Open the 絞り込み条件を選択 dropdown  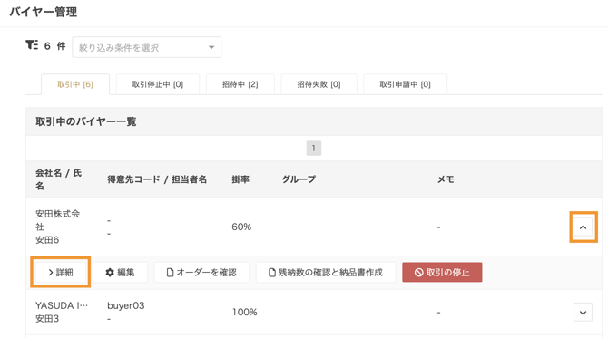(147, 47)
